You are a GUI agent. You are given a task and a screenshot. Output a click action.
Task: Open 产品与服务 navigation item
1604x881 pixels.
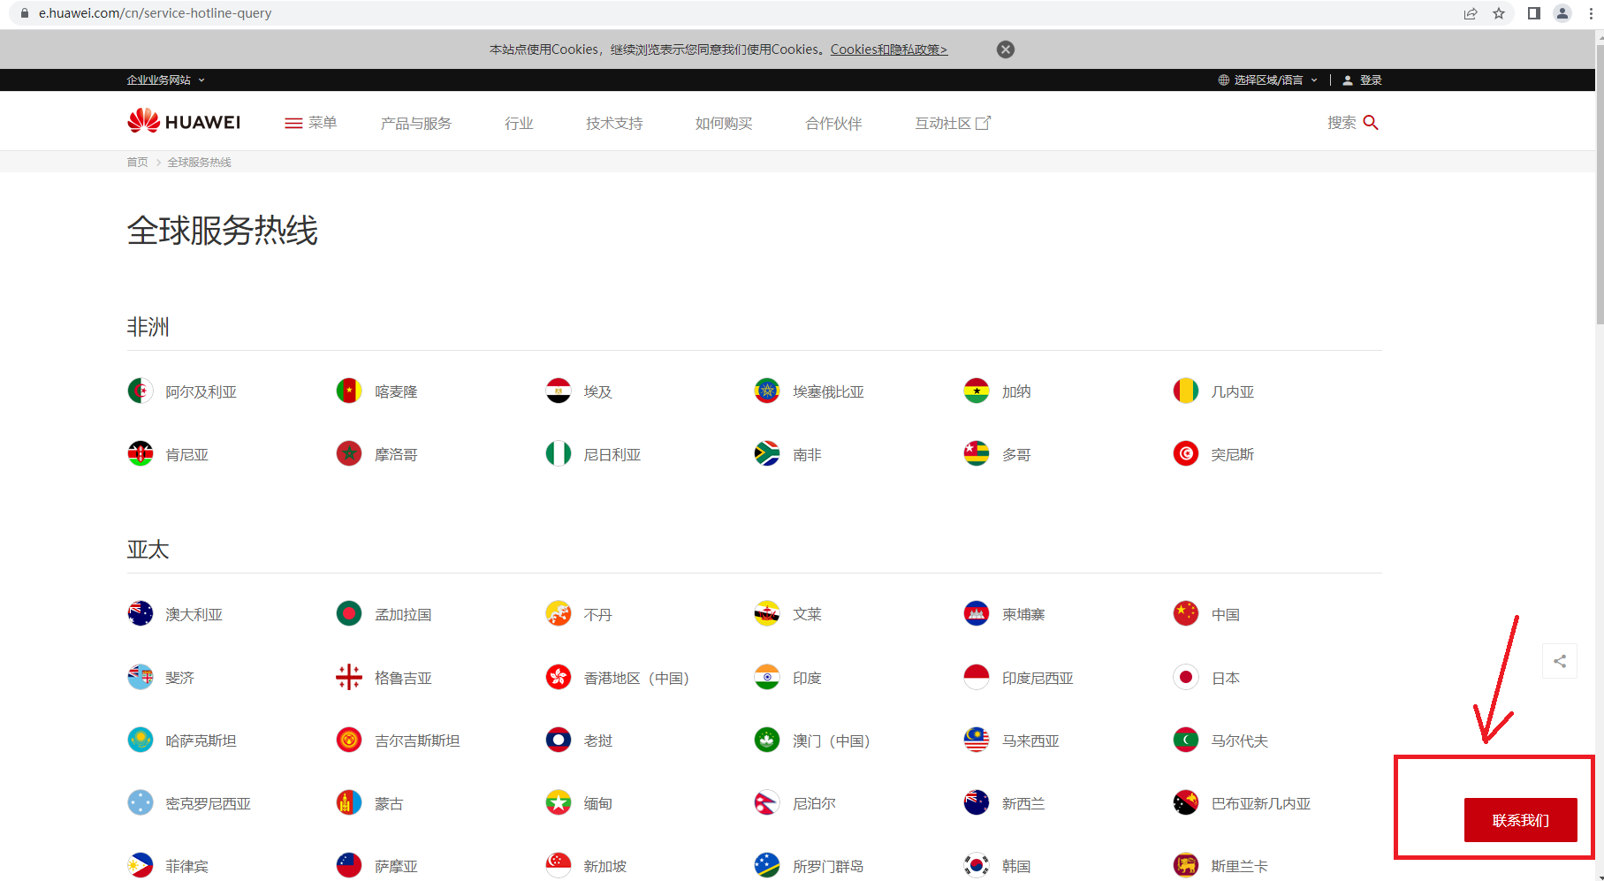click(416, 123)
